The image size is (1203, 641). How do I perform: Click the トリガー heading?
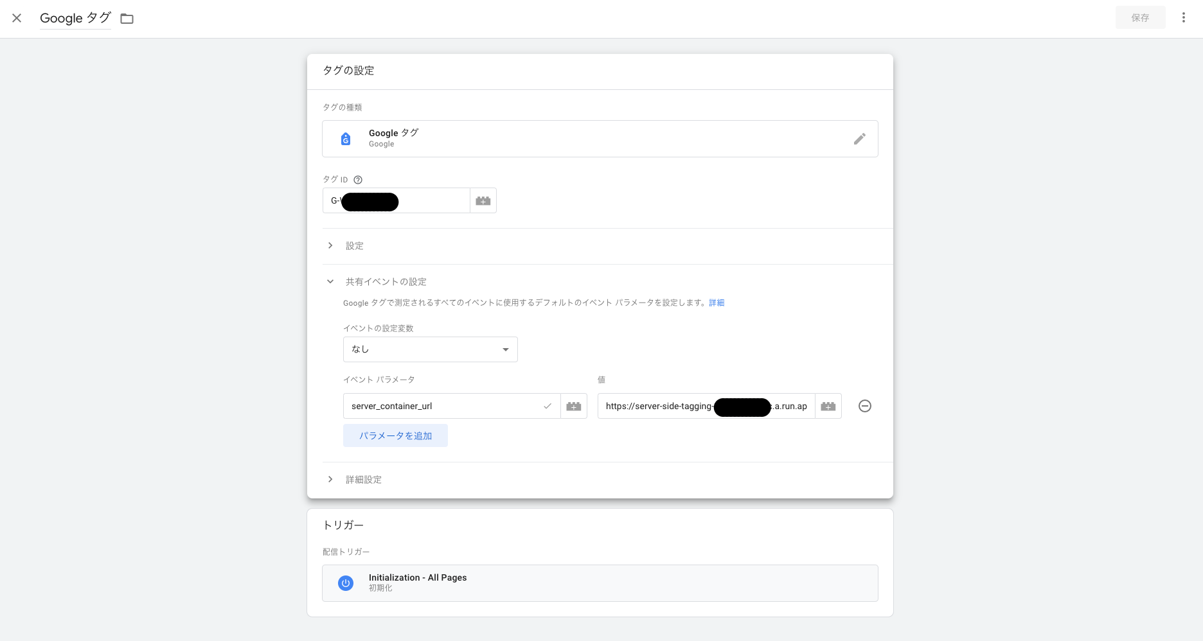click(x=343, y=525)
